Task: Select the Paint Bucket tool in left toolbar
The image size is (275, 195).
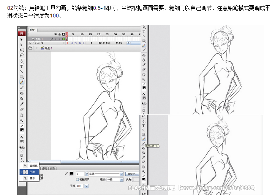Action: [22, 99]
